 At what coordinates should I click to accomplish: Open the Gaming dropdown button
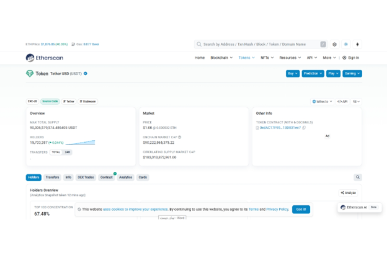tap(352, 74)
